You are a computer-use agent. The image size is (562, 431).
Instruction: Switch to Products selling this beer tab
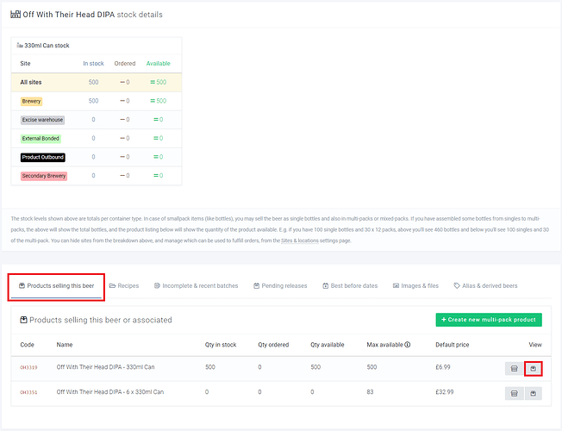[x=57, y=285]
